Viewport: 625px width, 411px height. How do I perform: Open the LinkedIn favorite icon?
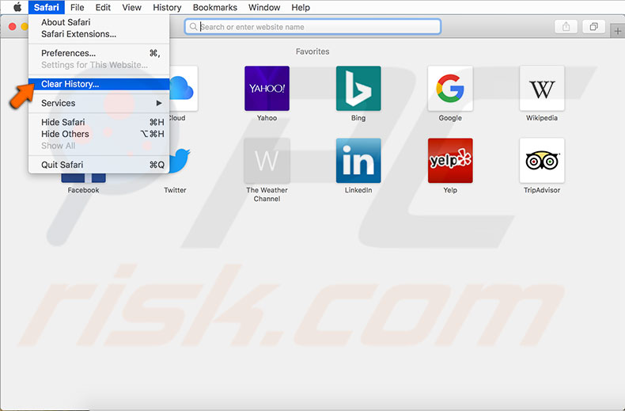click(x=358, y=161)
